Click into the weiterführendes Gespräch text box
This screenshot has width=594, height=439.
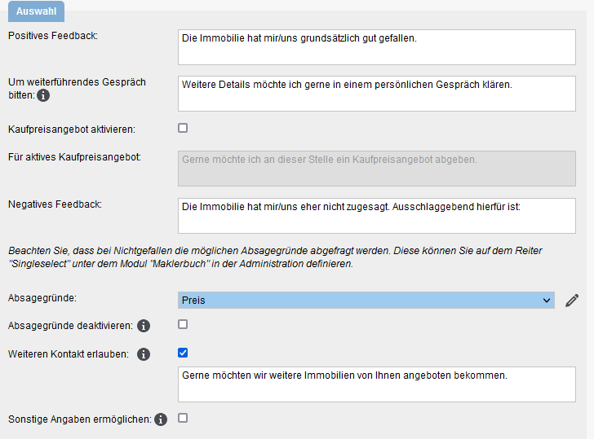[x=377, y=94]
